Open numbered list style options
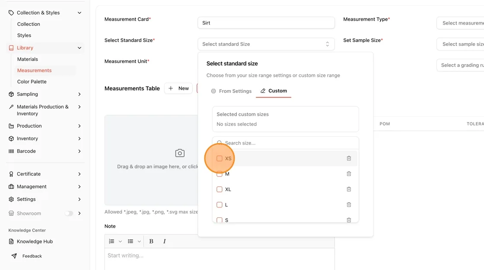The width and height of the screenshot is (484, 270). click(x=121, y=242)
